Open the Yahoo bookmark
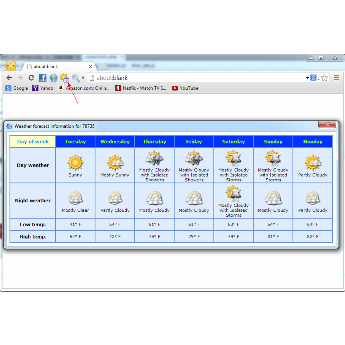The width and height of the screenshot is (345, 345). click(43, 88)
